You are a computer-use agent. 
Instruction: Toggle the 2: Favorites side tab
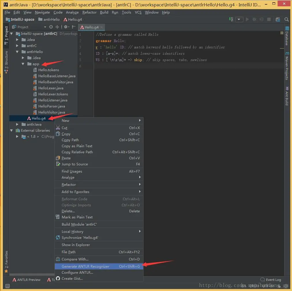6,262
